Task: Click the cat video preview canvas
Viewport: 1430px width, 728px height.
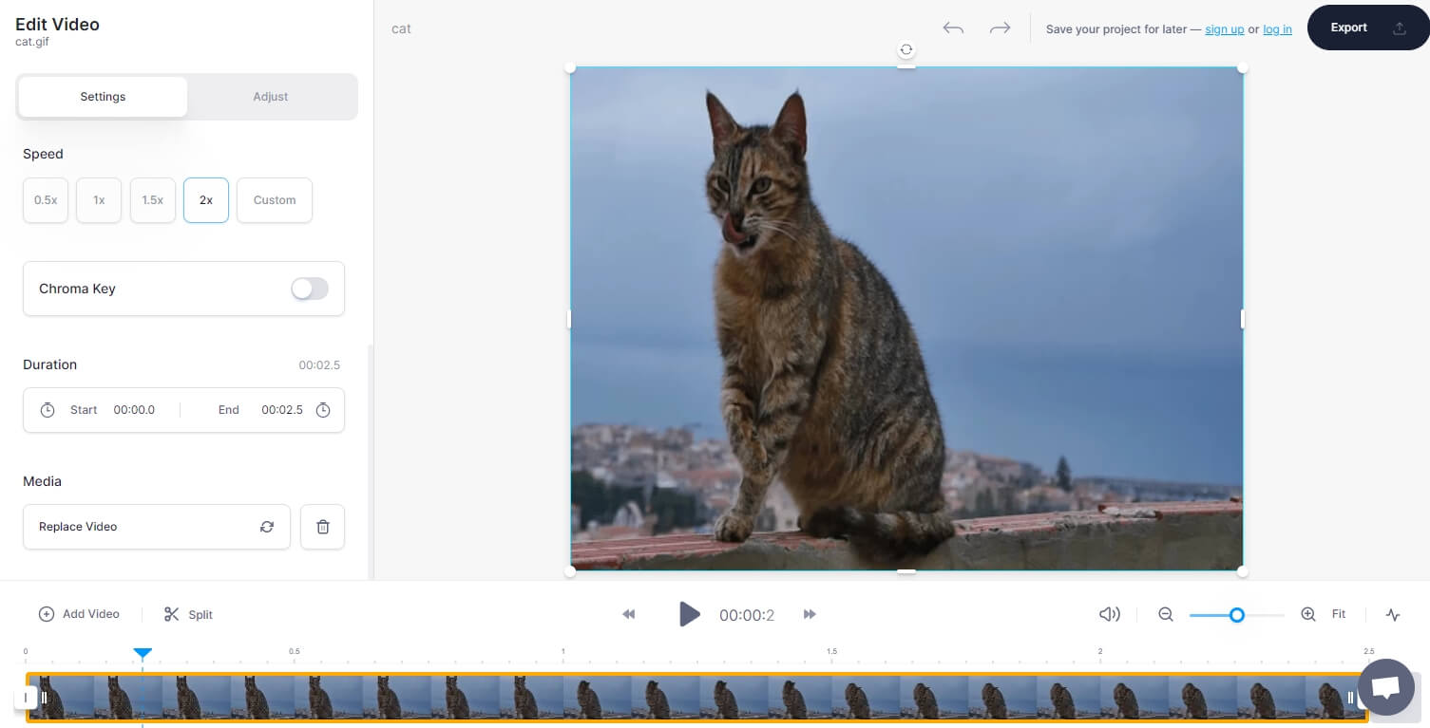Action: tap(906, 319)
